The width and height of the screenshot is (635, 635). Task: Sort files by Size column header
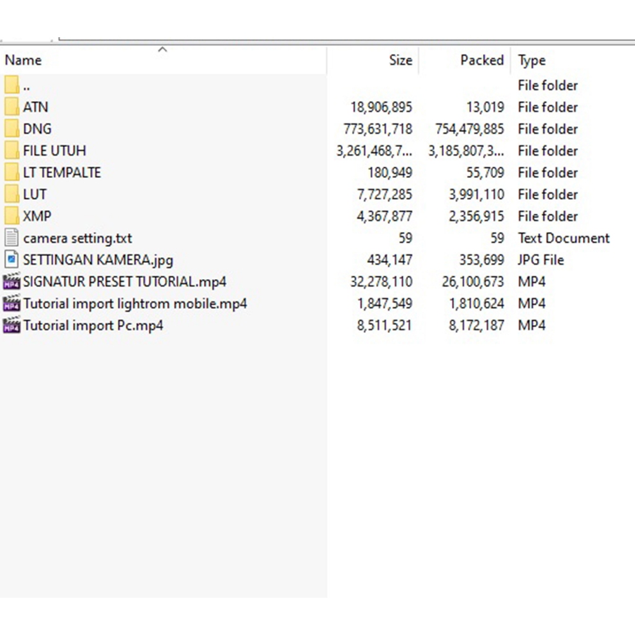[x=400, y=60]
